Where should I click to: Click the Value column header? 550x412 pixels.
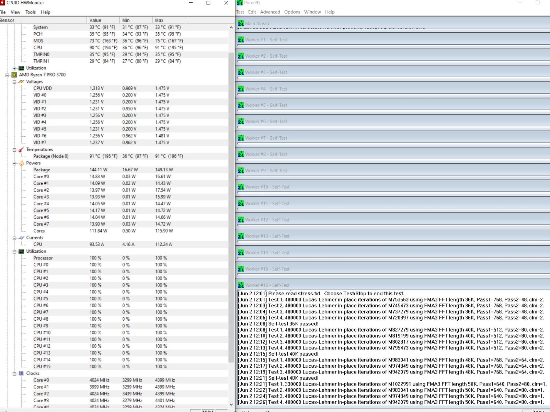pyautogui.click(x=103, y=20)
